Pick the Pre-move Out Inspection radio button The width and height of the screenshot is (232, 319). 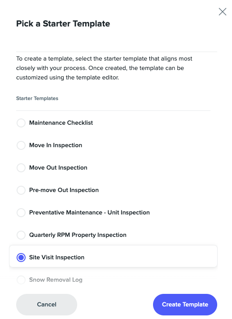(21, 190)
